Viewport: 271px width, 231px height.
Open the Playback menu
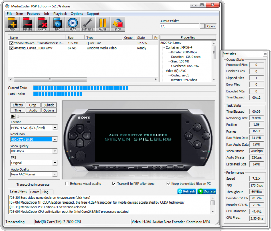coord(60,14)
